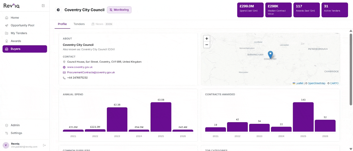Click the 2025 annual spend bar
Viewport: 353px width, 151px height.
point(161,117)
